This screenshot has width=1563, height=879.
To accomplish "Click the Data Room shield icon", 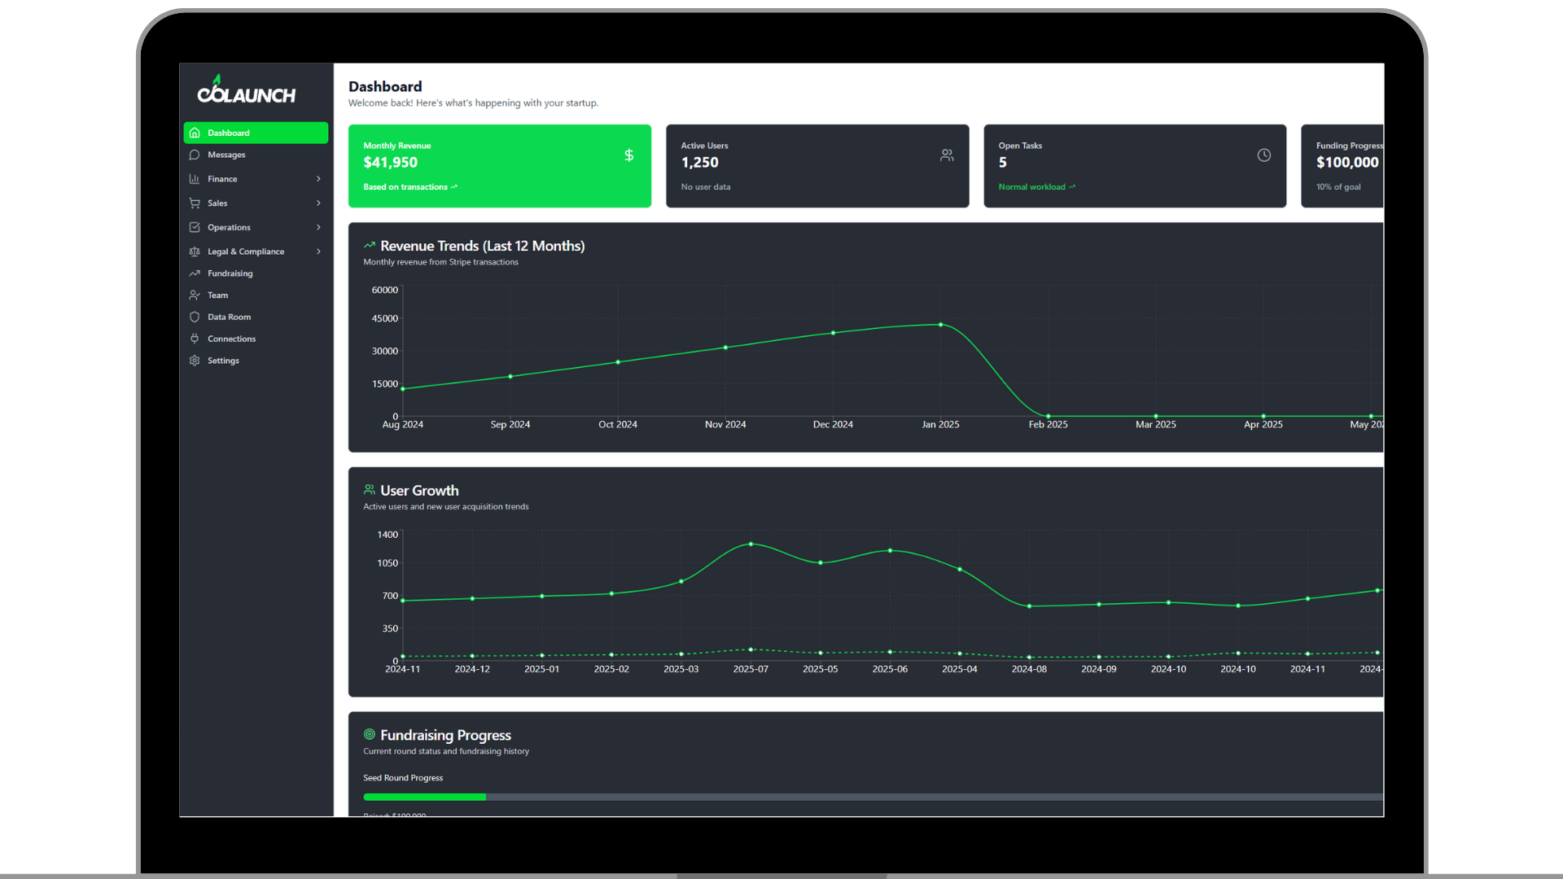I will (x=195, y=317).
